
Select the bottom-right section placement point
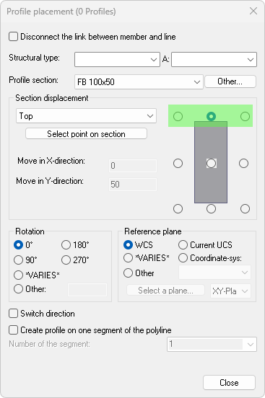coord(245,209)
